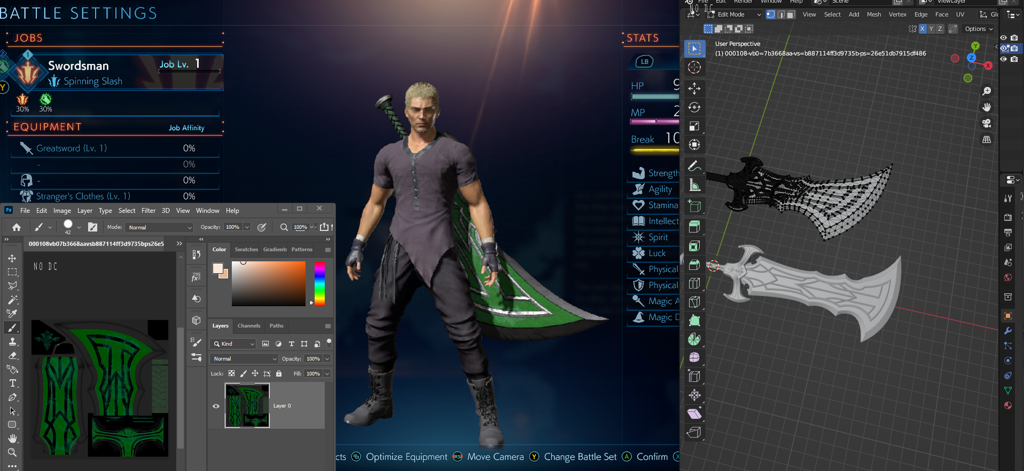Select Blender's Cursor tool
Image resolution: width=1024 pixels, height=471 pixels.
(694, 67)
